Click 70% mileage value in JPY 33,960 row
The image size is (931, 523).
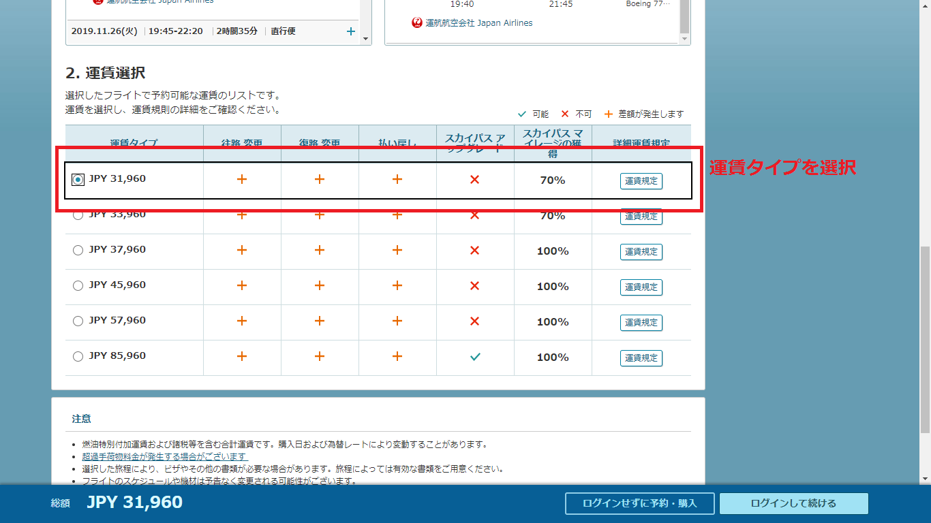pyautogui.click(x=552, y=216)
